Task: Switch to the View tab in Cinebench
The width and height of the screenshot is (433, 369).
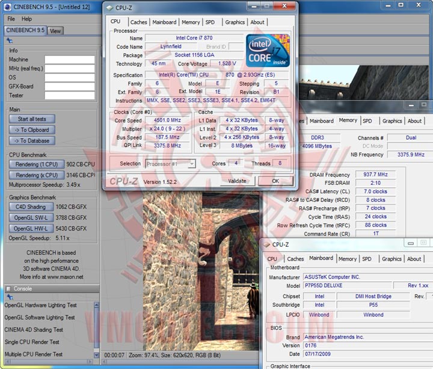Action: [x=55, y=31]
